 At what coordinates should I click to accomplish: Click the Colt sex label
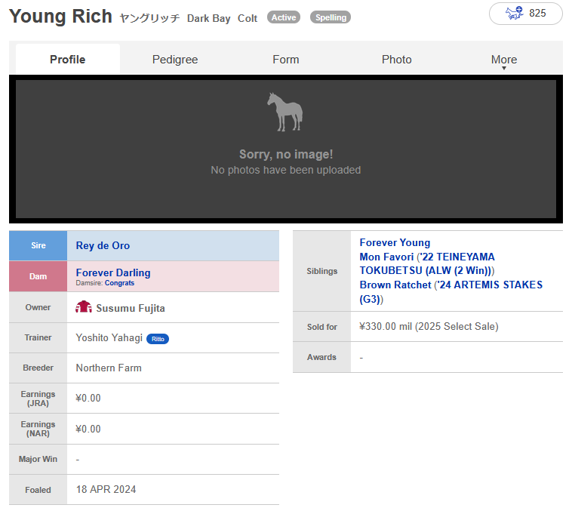pos(248,18)
